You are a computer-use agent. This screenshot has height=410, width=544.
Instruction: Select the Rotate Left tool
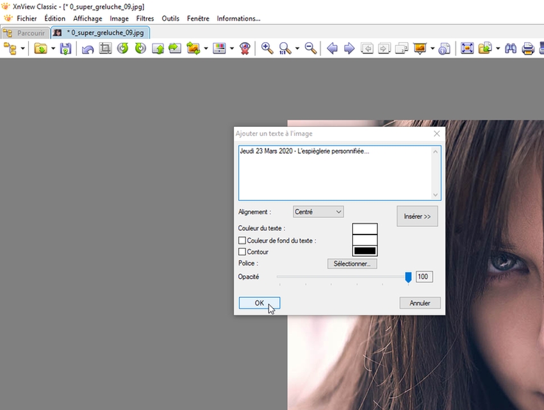(x=122, y=48)
